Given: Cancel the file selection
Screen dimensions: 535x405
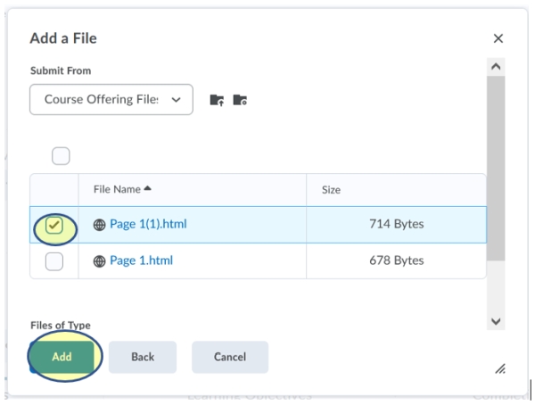Looking at the screenshot, I should (229, 357).
